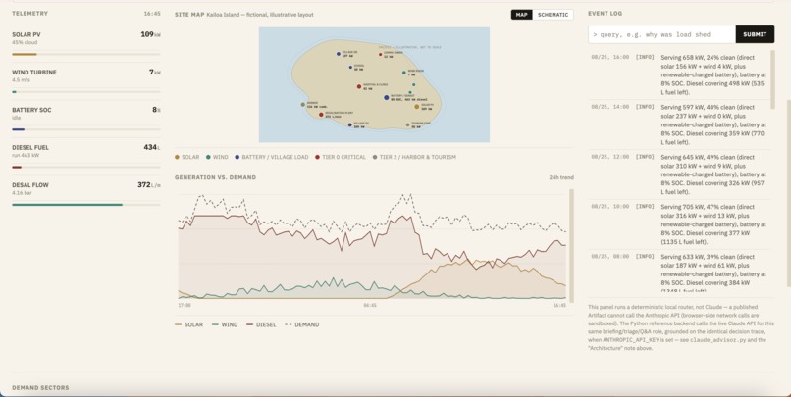
Task: Click the Desal Flow value 372 L/m
Action: pos(149,185)
